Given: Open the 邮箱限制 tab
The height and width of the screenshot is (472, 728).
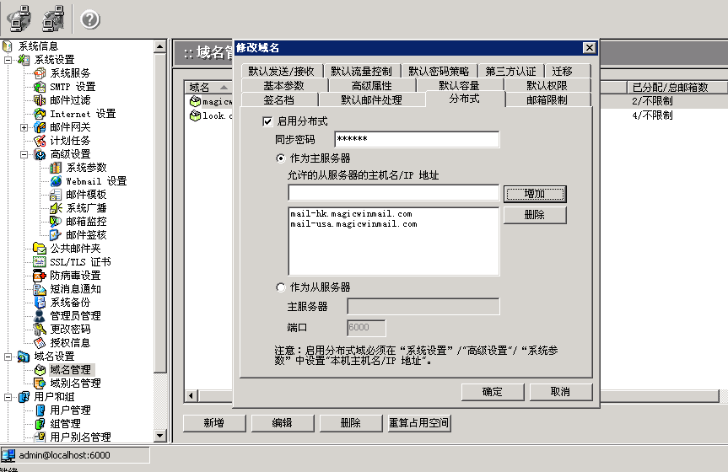Looking at the screenshot, I should pyautogui.click(x=547, y=99).
